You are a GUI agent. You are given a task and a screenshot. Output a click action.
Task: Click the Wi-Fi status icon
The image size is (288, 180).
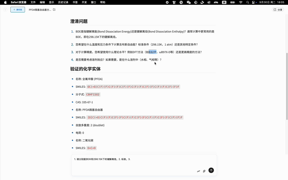(x=240, y=2)
